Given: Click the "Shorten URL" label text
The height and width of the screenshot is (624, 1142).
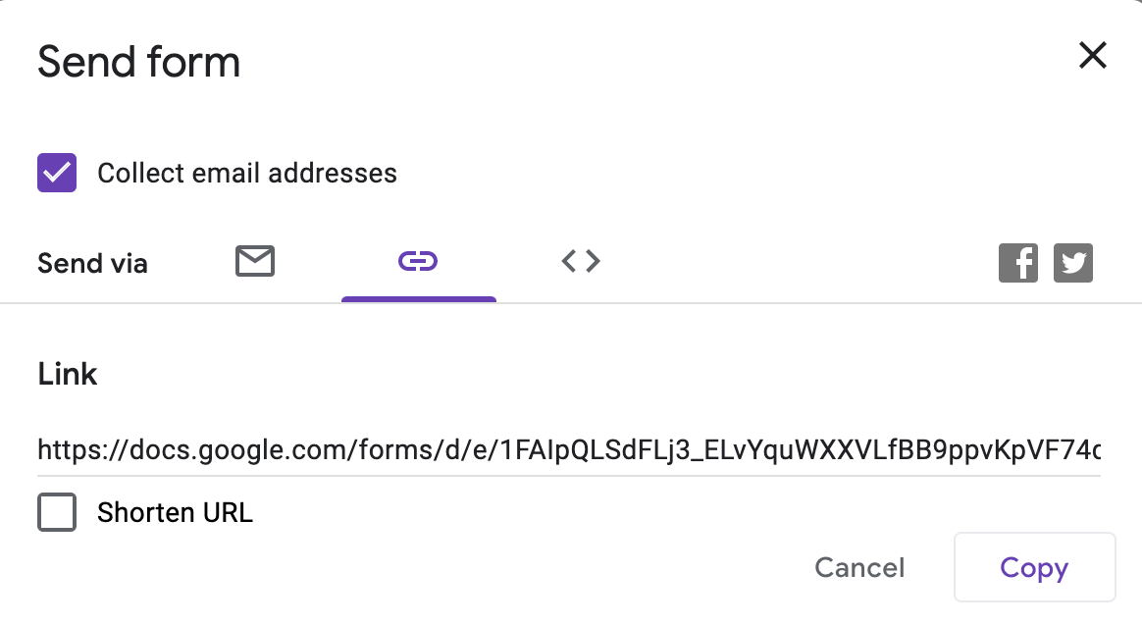Looking at the screenshot, I should [175, 512].
